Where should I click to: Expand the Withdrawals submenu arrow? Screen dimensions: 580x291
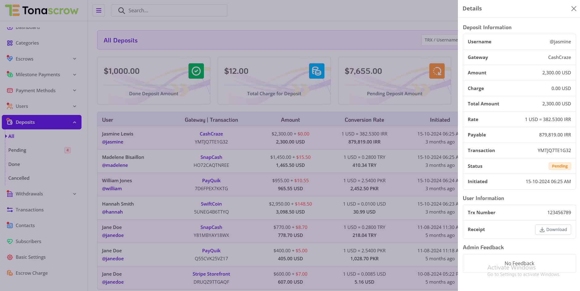tap(74, 194)
